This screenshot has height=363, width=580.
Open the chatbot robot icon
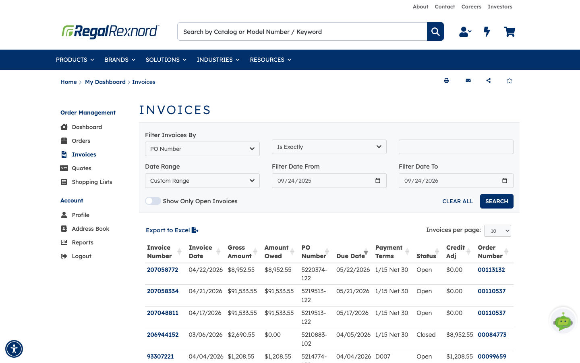tap(563, 321)
